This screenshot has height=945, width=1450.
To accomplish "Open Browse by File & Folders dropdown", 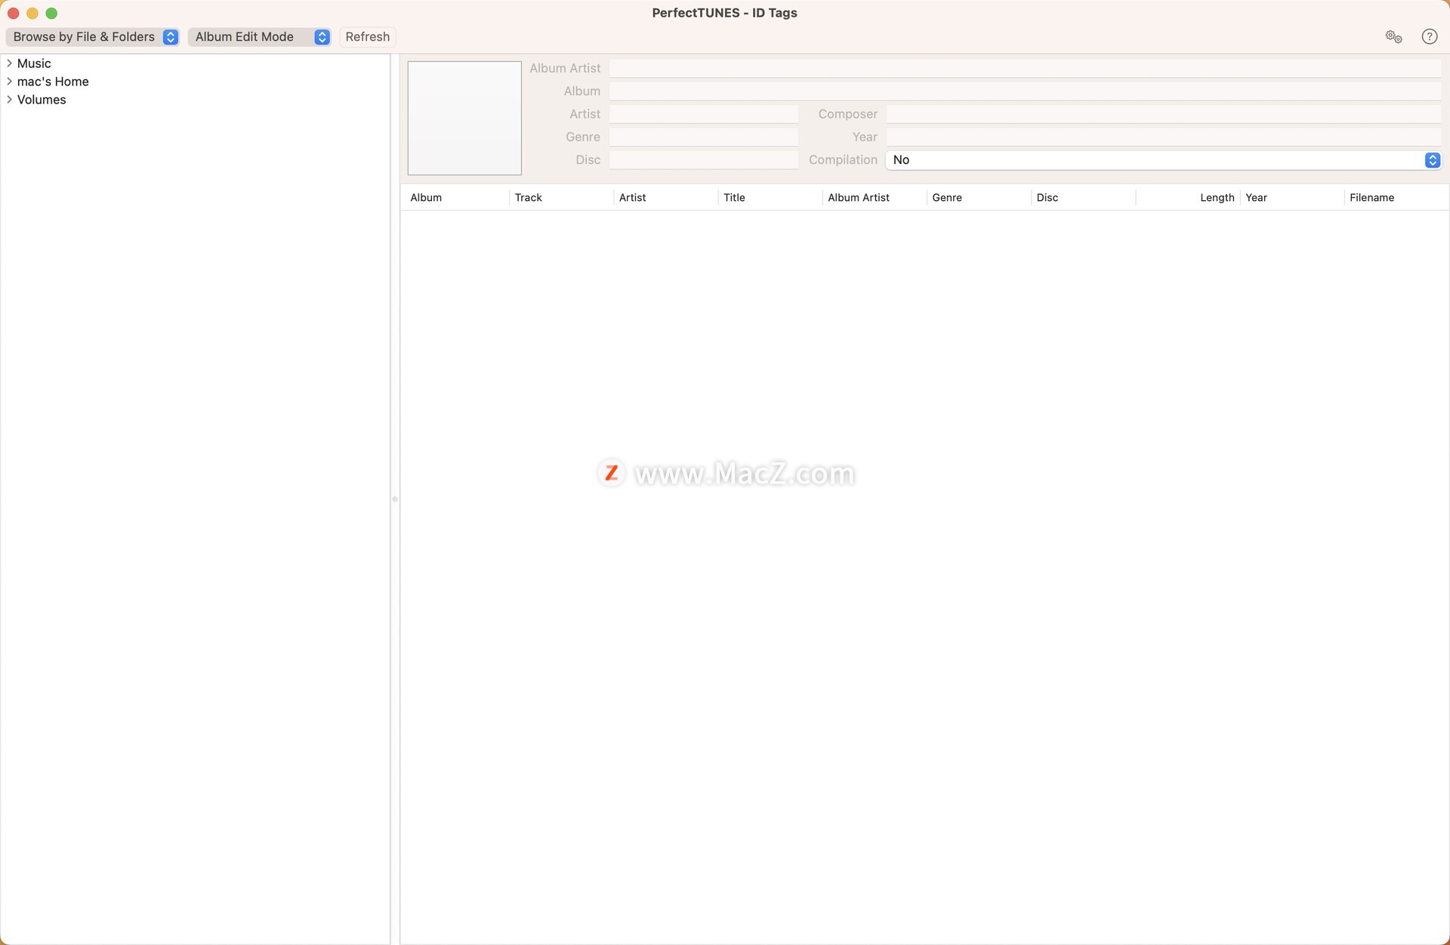I will pyautogui.click(x=92, y=36).
